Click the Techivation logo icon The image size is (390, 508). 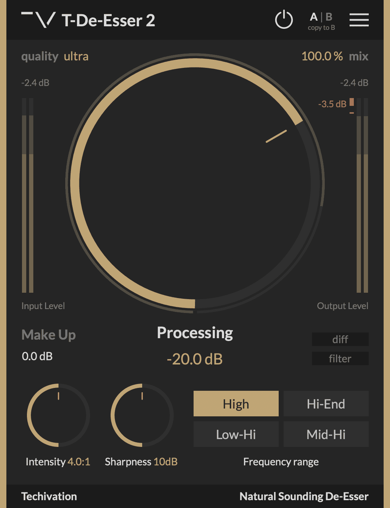(x=38, y=20)
